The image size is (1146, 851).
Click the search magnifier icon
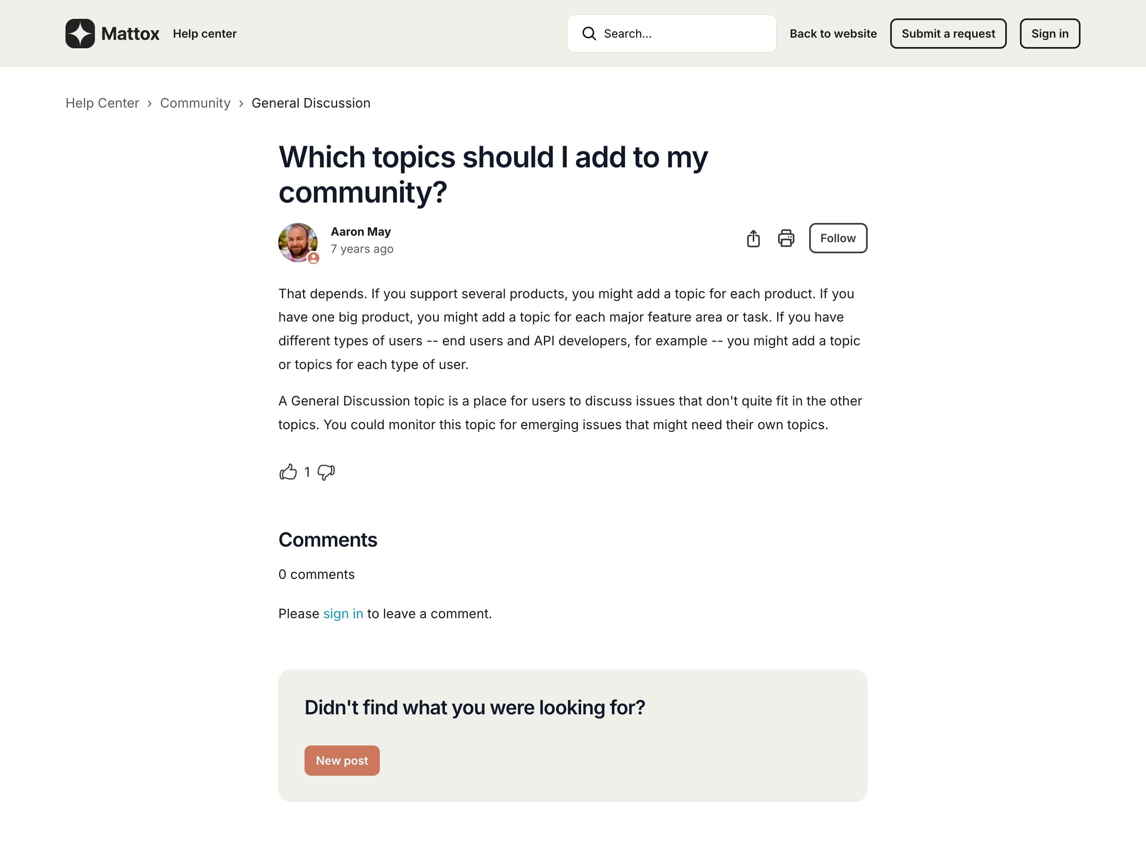point(589,34)
